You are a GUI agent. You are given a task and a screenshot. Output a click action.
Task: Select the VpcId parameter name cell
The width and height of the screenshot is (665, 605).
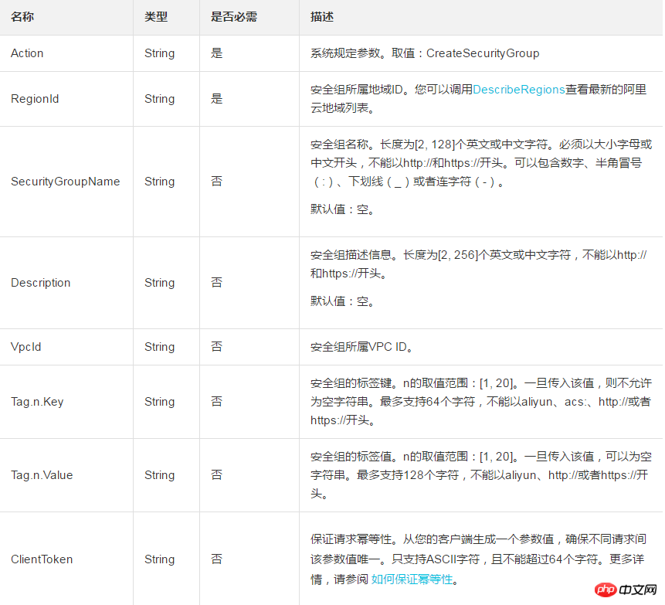26,347
